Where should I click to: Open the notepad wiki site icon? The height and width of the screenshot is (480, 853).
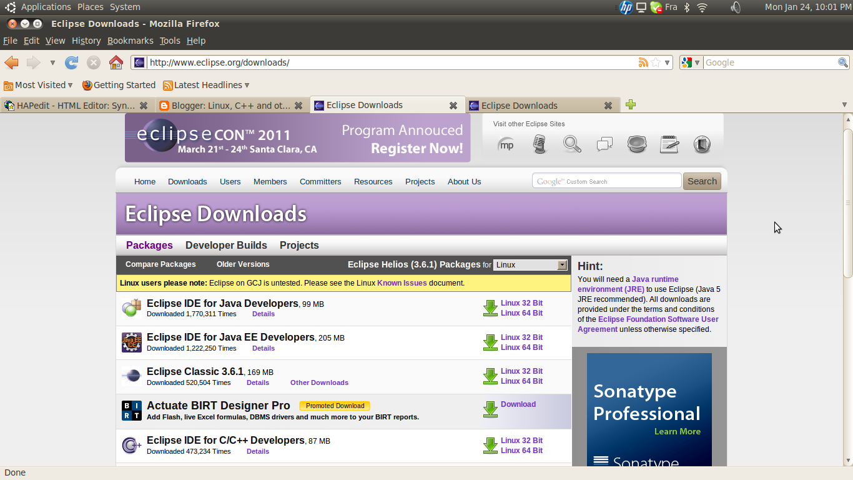click(669, 144)
